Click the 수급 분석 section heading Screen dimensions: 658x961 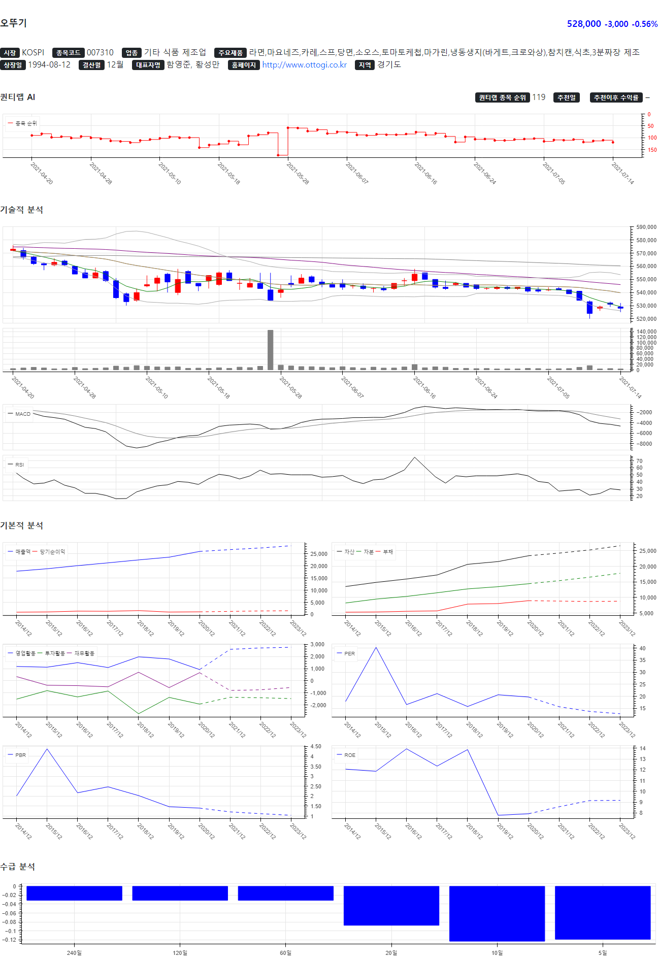coord(18,867)
